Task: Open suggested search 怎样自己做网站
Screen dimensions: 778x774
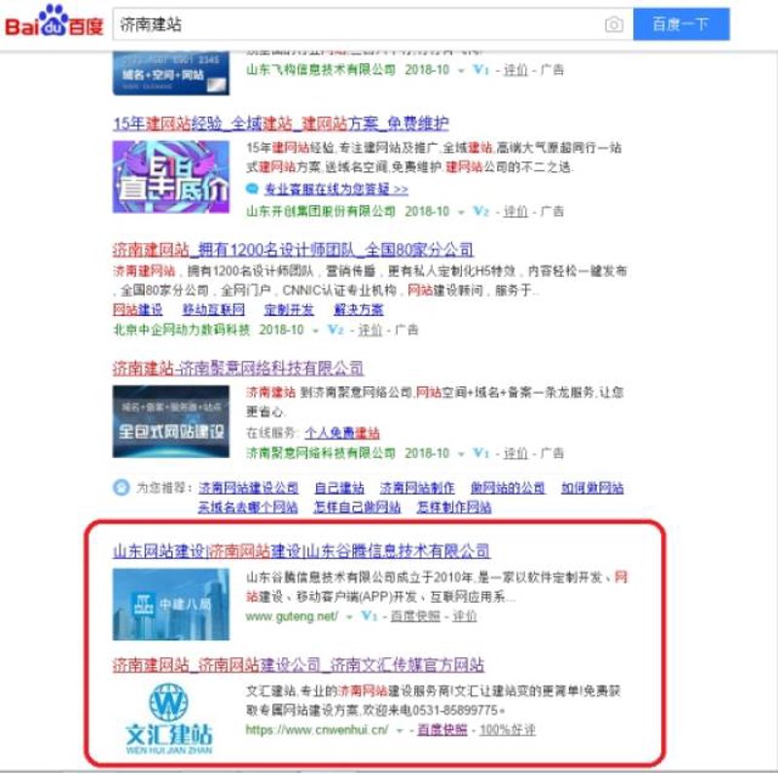Action: [x=357, y=507]
